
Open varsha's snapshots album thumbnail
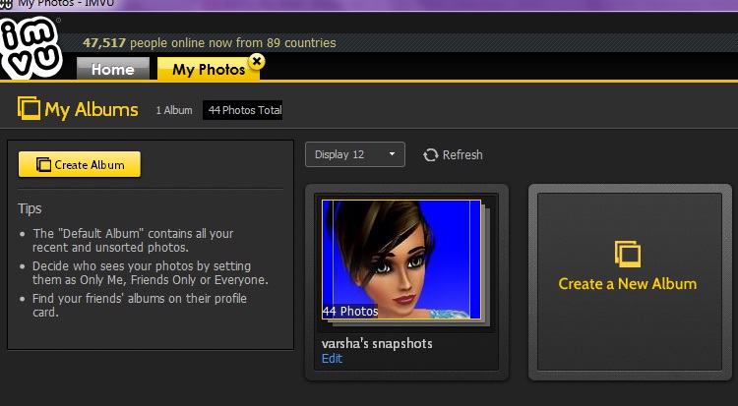tap(401, 260)
